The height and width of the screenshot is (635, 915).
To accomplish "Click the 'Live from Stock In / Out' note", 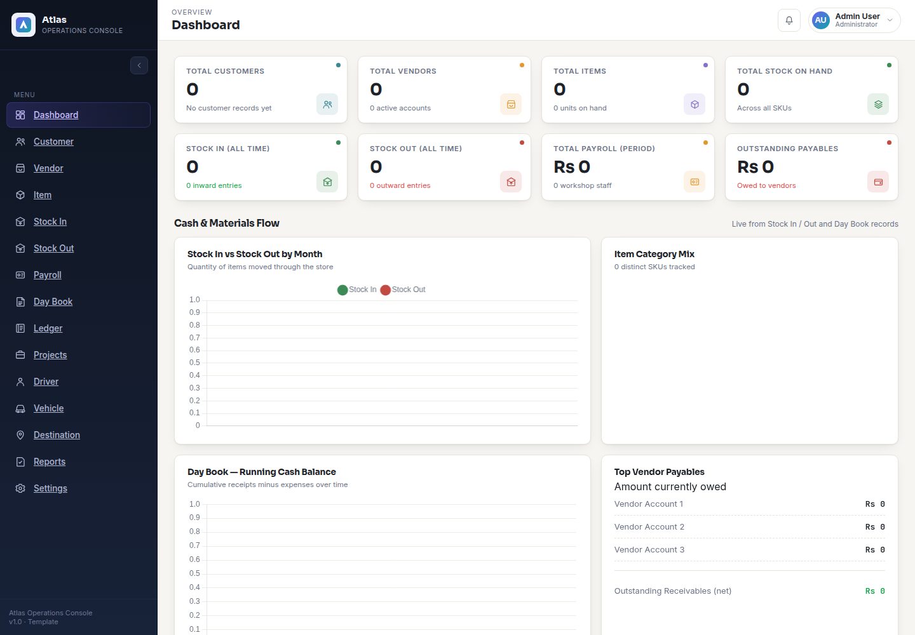I will coord(815,224).
